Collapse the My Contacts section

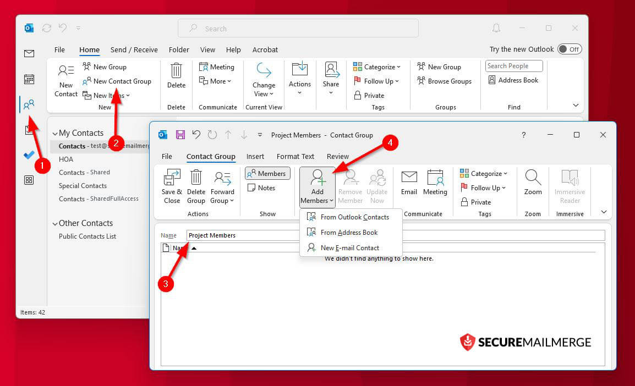(x=55, y=133)
